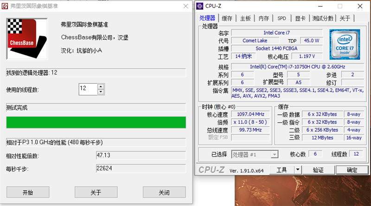This screenshot has width=371, height=206.
Task: Click the process value 14 纳米
Action: point(243,56)
